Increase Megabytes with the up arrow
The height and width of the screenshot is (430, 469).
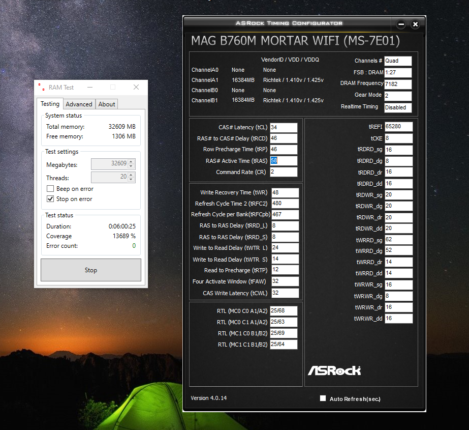point(131,162)
